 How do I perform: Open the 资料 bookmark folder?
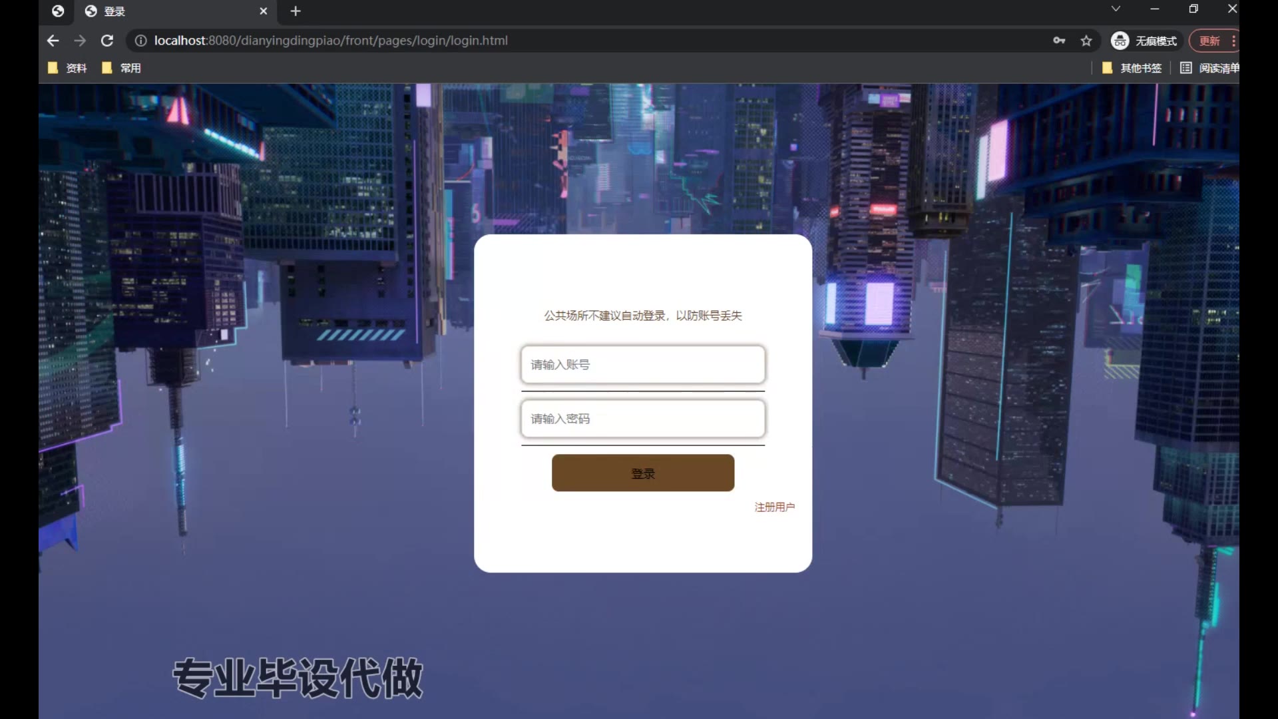tap(67, 68)
